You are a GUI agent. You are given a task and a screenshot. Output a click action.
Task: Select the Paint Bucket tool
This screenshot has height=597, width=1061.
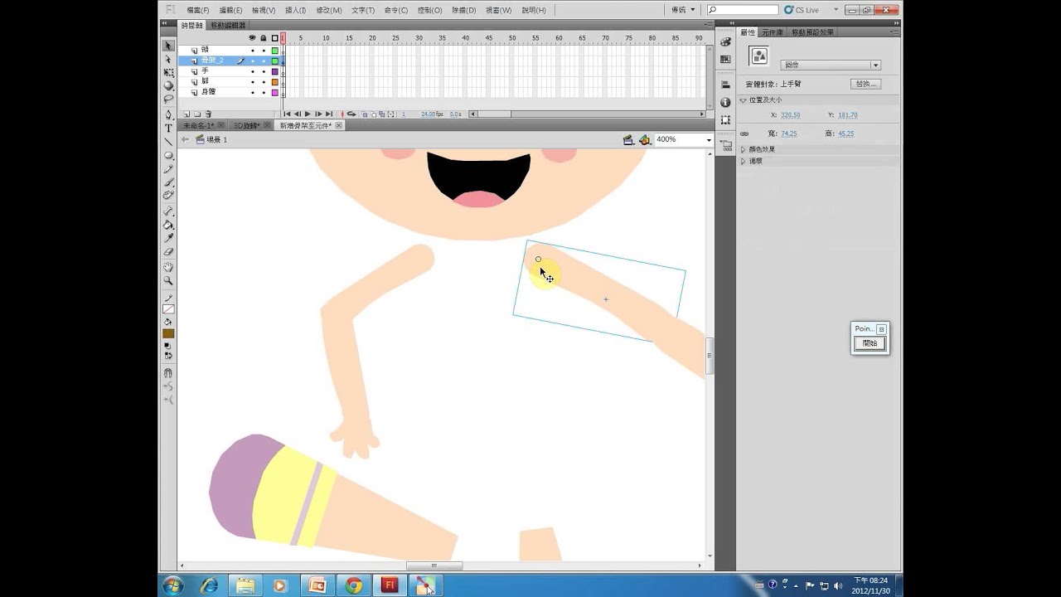coord(168,225)
